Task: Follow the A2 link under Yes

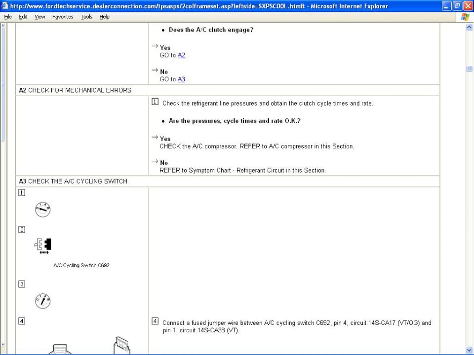Action: (x=181, y=55)
